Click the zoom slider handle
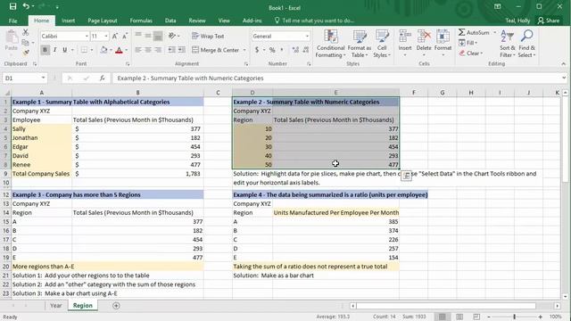This screenshot has width=571, height=321. pyautogui.click(x=514, y=317)
